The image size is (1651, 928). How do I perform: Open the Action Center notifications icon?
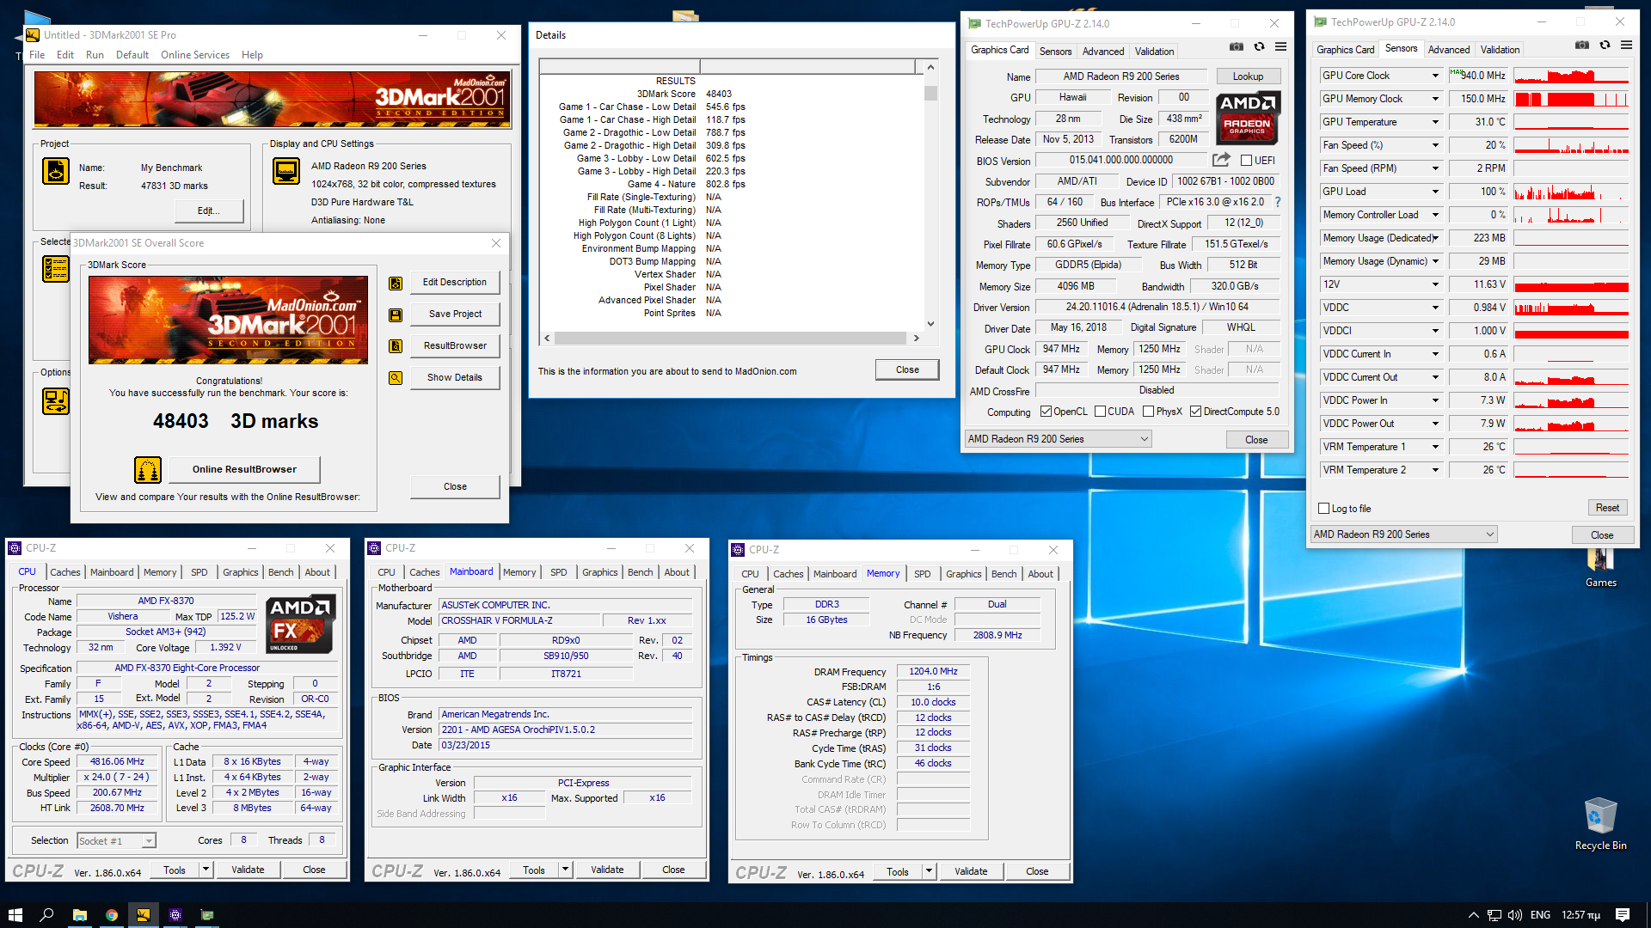(1623, 915)
